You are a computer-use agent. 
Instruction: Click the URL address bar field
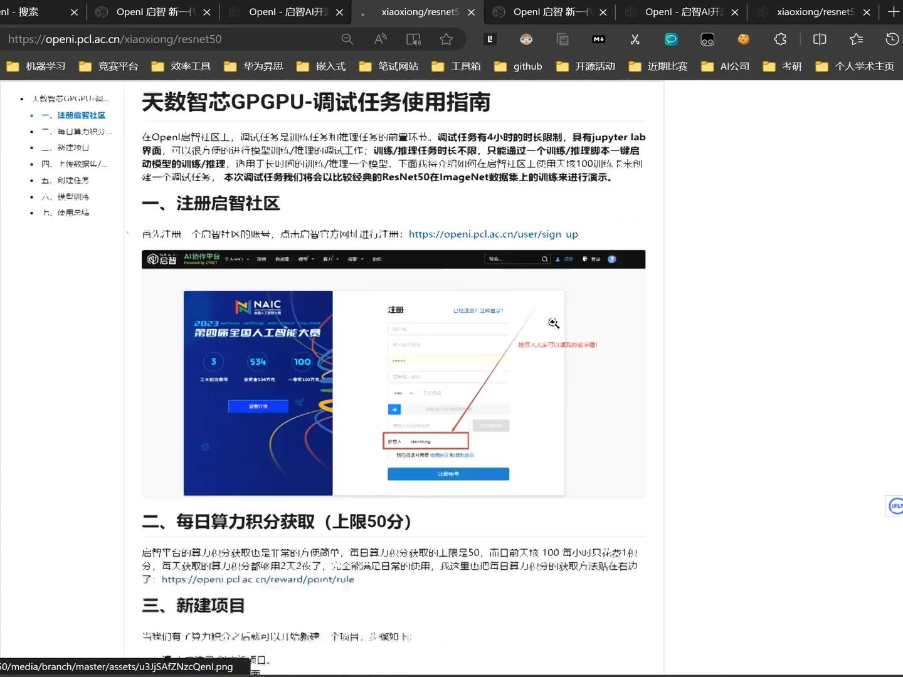[x=169, y=39]
